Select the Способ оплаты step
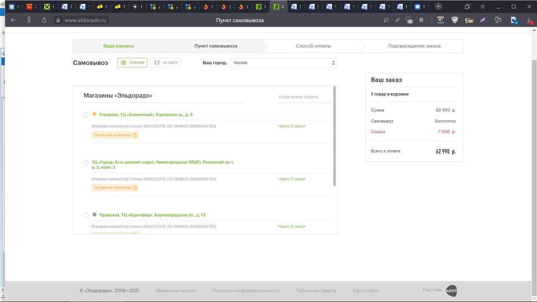 (x=313, y=46)
